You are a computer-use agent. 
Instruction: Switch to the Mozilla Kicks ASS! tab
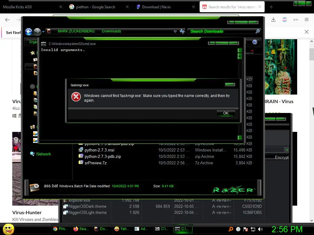click(17, 7)
